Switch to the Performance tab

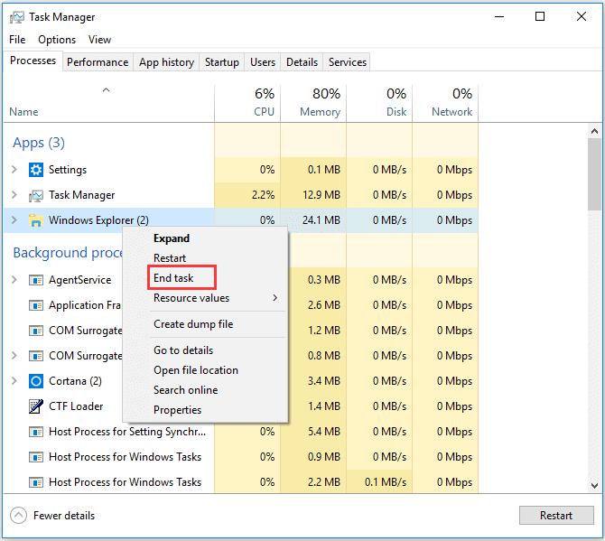98,62
